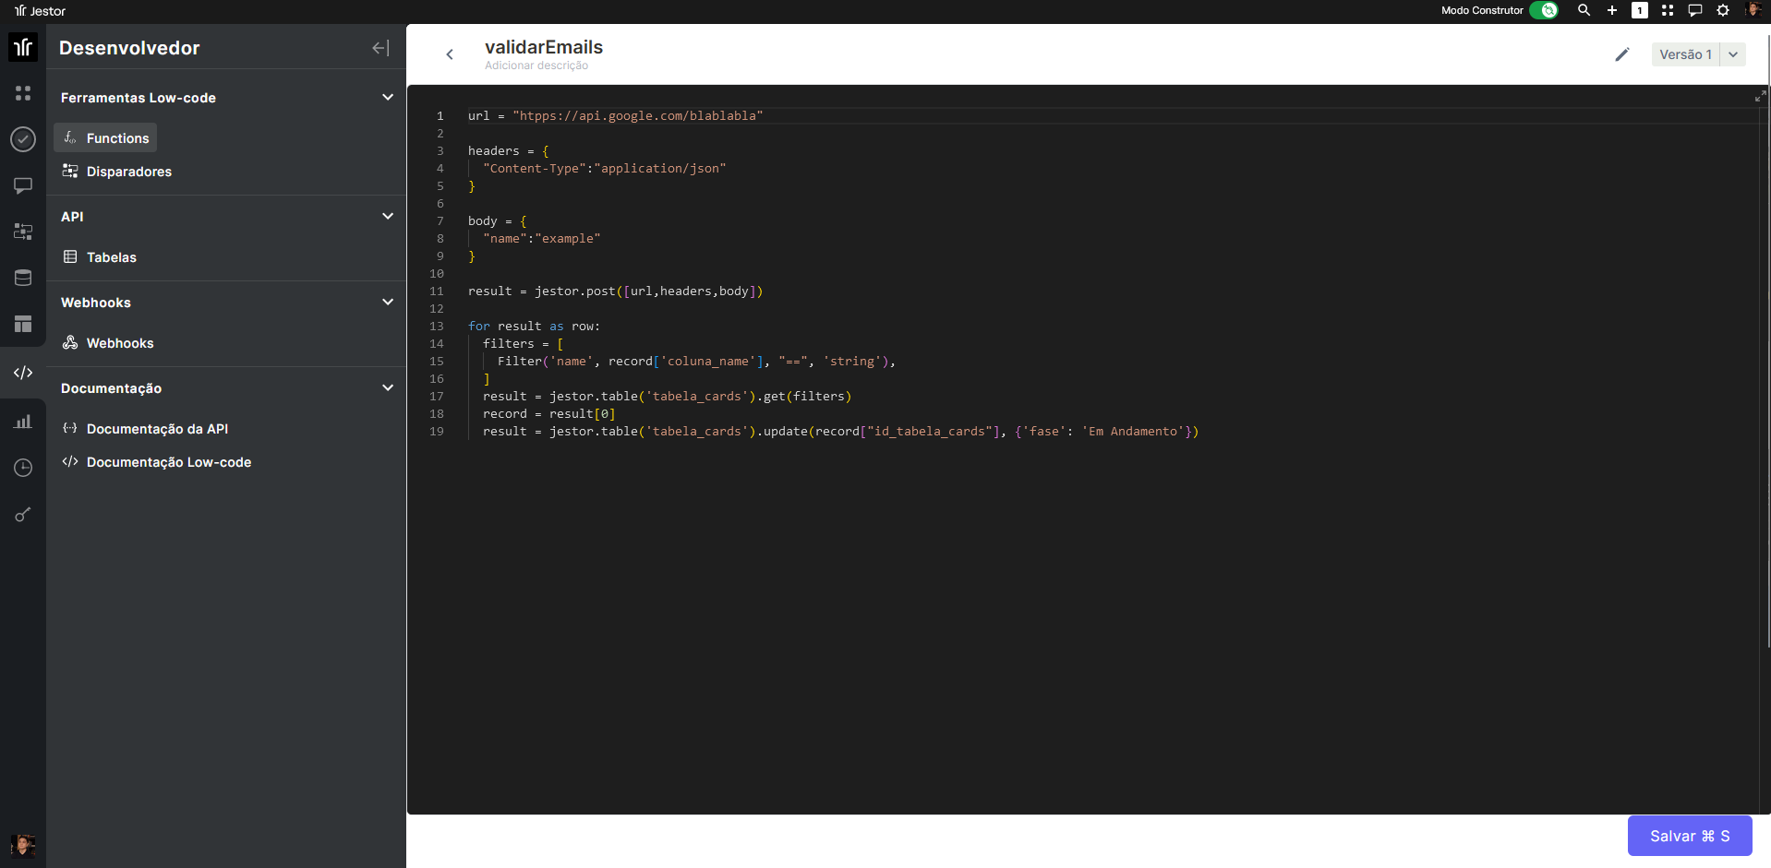Viewport: 1771px width, 868px height.
Task: Click the validarEmails title
Action: [544, 47]
